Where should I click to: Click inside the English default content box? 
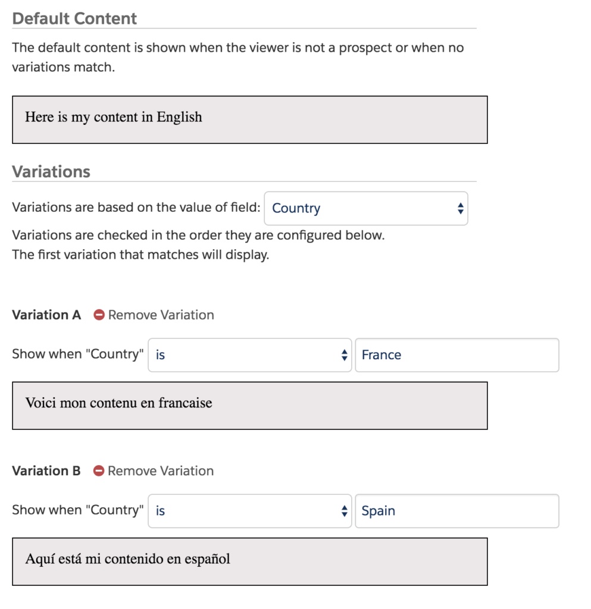(250, 119)
